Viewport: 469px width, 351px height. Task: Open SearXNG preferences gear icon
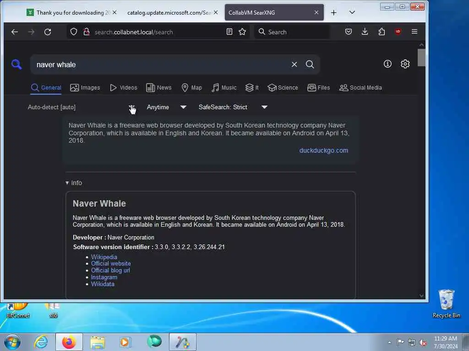point(405,64)
